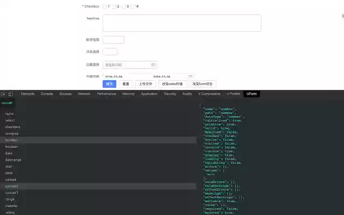Viewport: 344px width, 215px height.
Task: Click the 上传文件 upload button
Action: [146, 84]
